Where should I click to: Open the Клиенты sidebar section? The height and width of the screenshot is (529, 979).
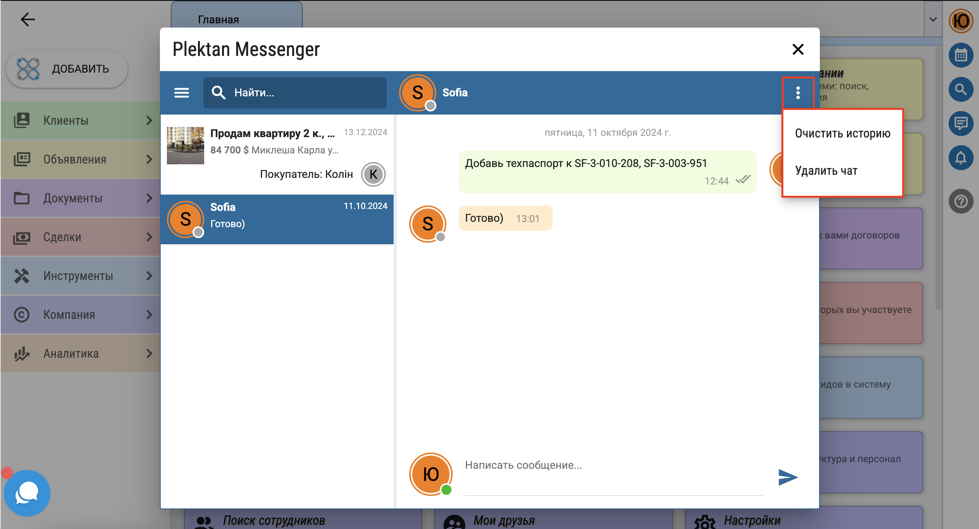click(80, 120)
